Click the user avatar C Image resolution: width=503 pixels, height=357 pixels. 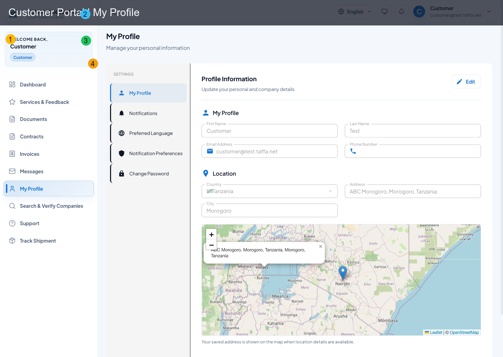pyautogui.click(x=419, y=12)
